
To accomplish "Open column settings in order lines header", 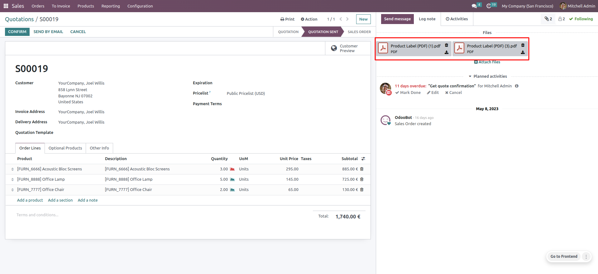I will (363, 159).
